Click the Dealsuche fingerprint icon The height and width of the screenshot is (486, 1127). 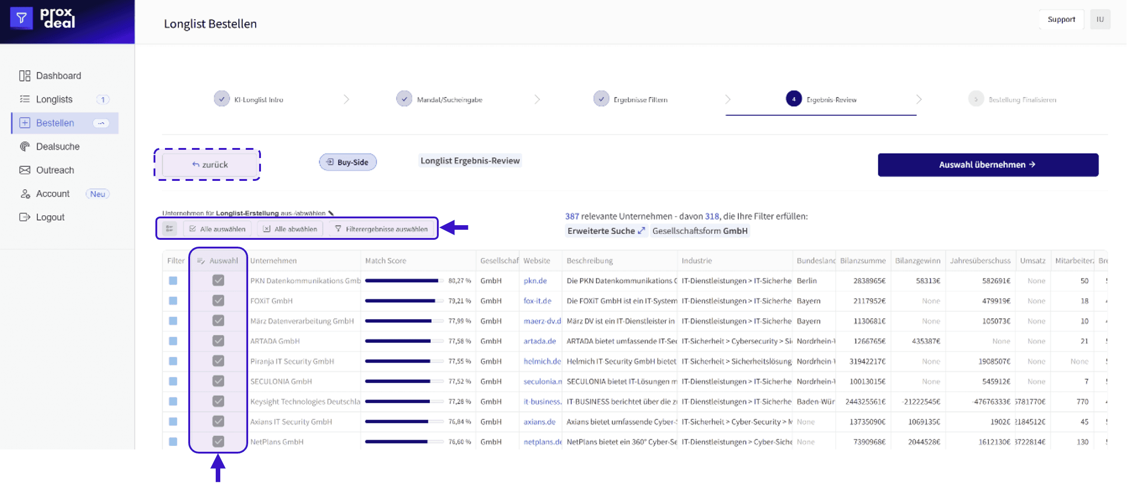25,147
